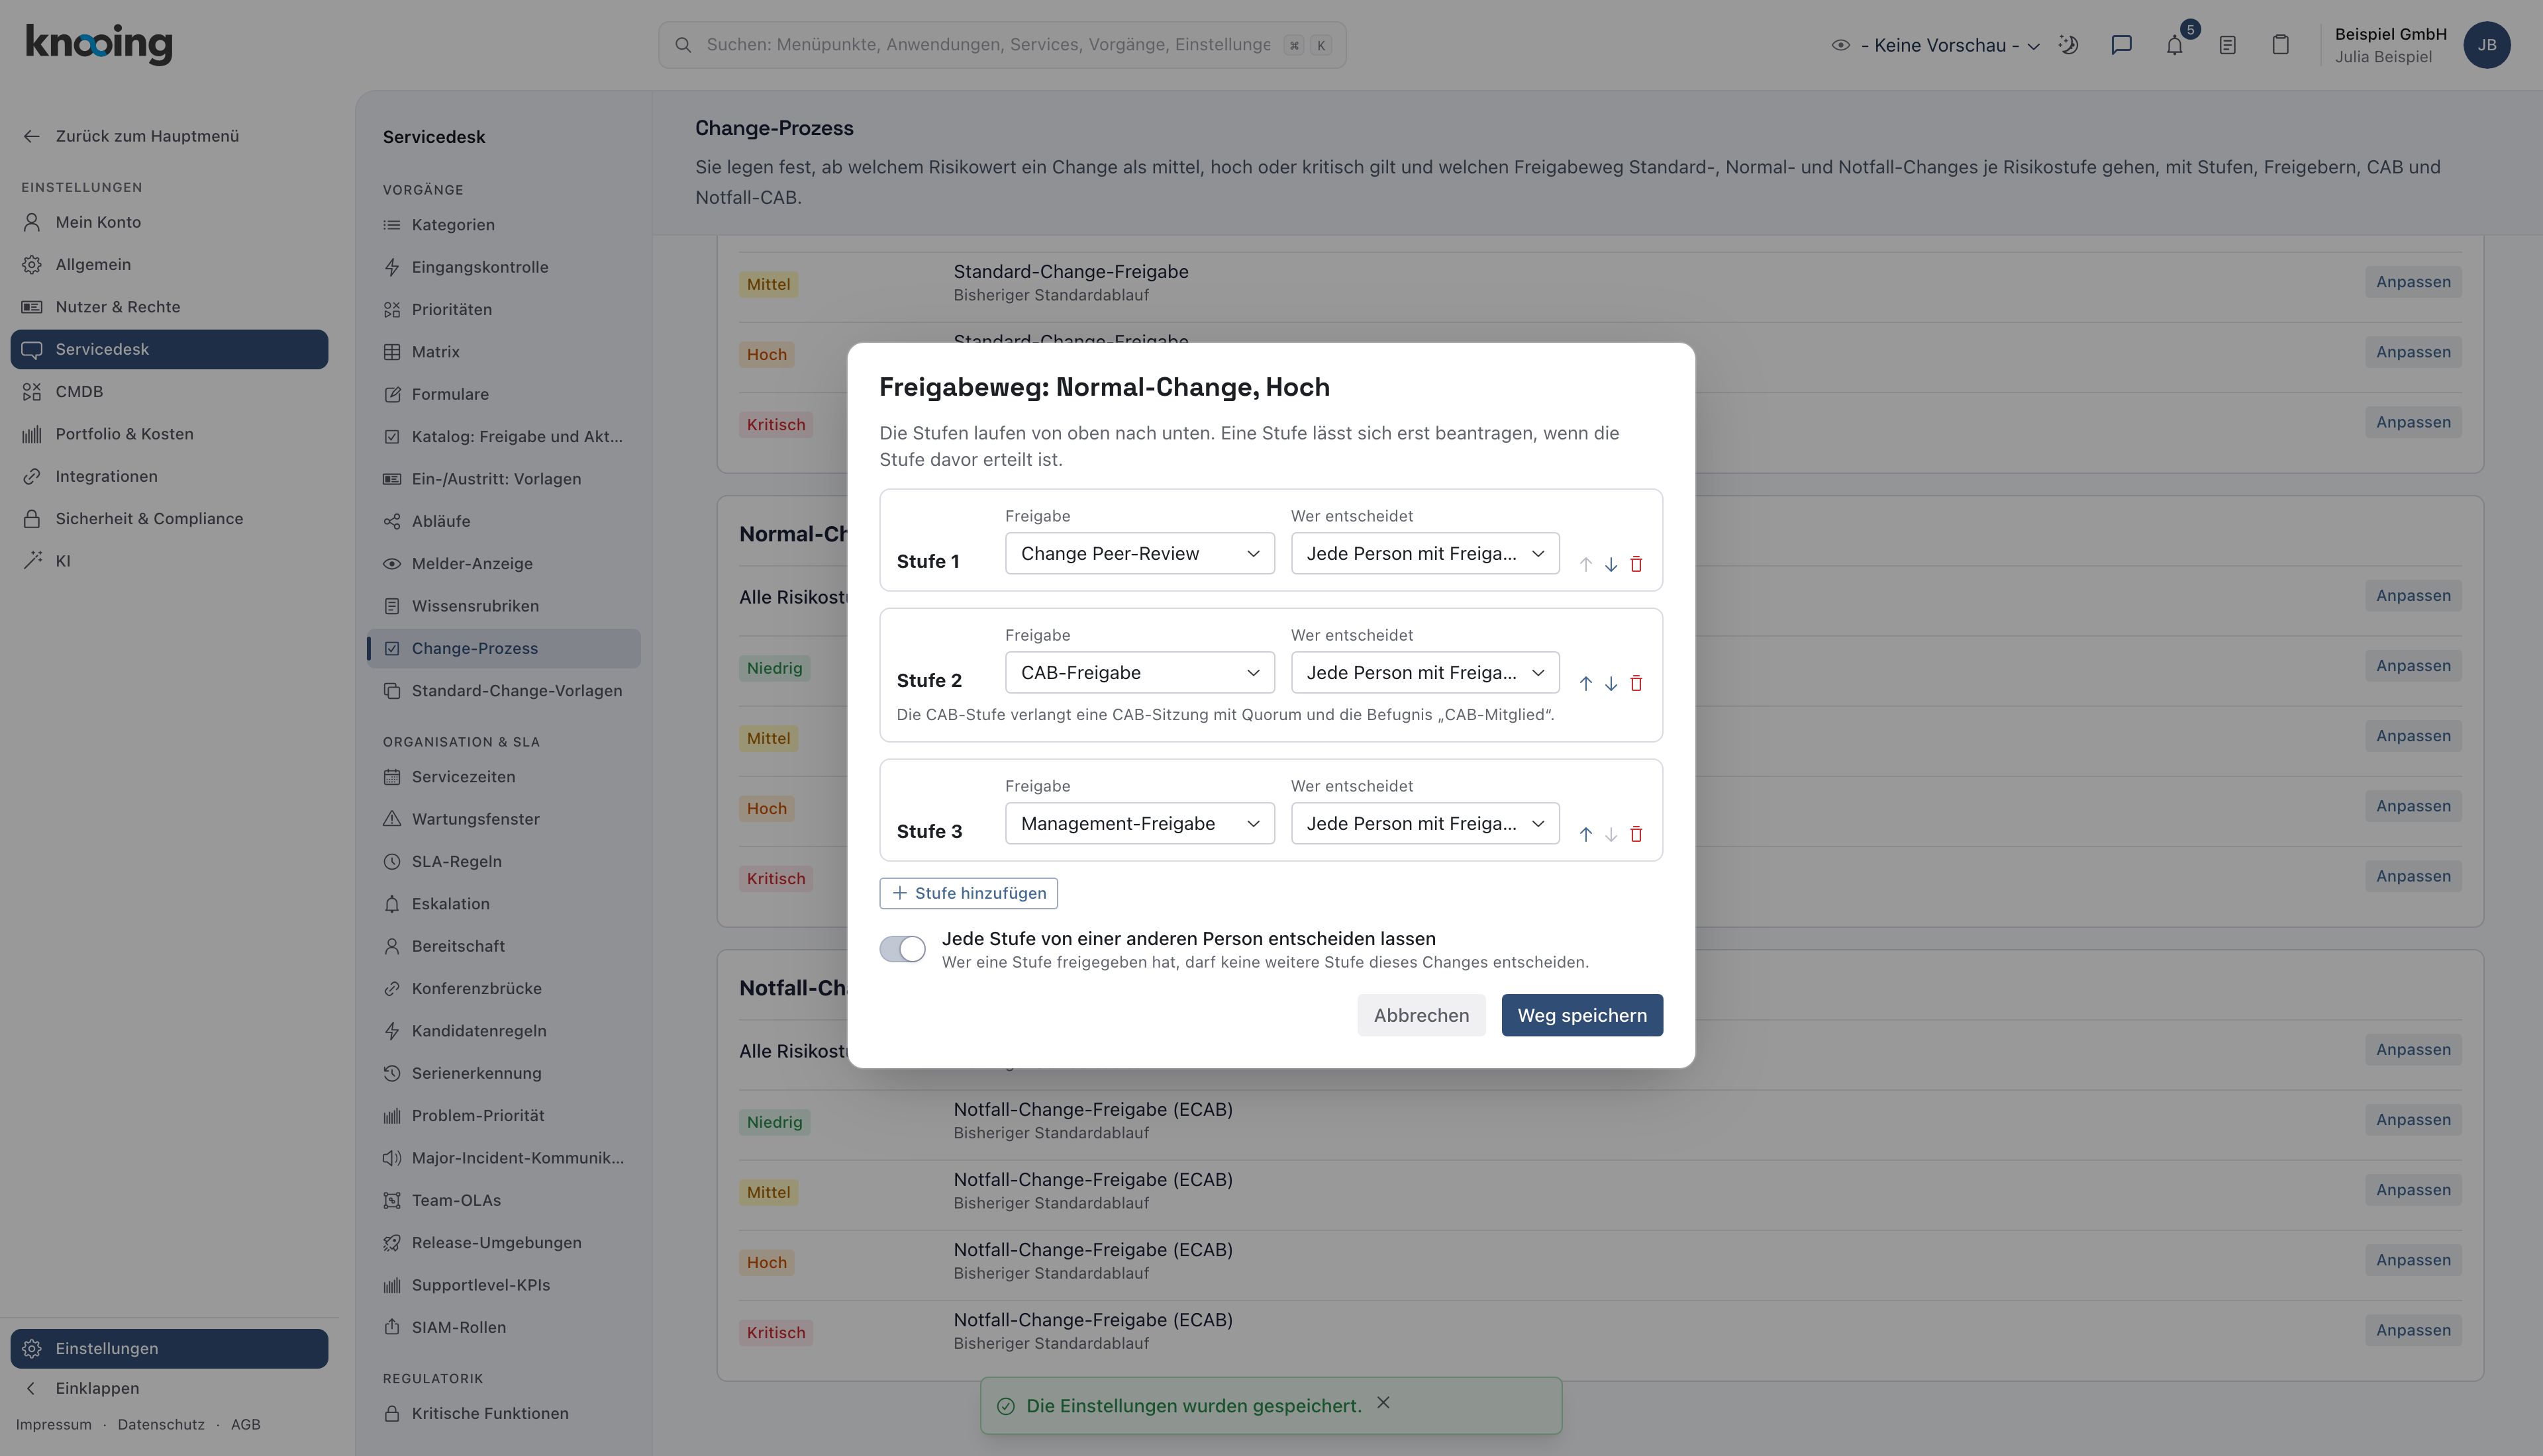Cancel the dialog with Abbrechen

(x=1421, y=1015)
